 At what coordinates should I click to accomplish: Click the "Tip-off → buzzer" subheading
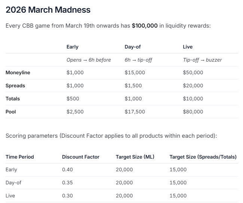pyautogui.click(x=202, y=60)
